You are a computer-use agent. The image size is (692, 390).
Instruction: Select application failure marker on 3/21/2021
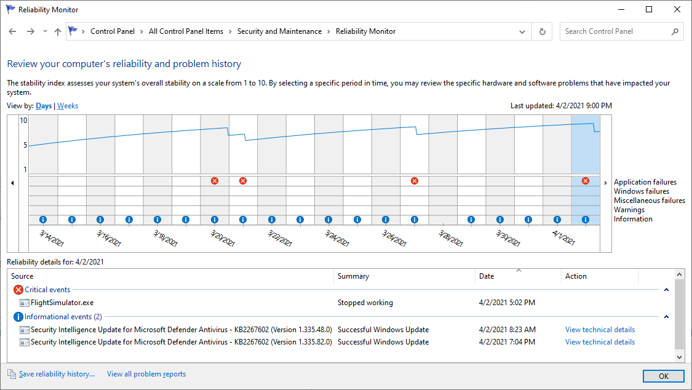coord(243,181)
